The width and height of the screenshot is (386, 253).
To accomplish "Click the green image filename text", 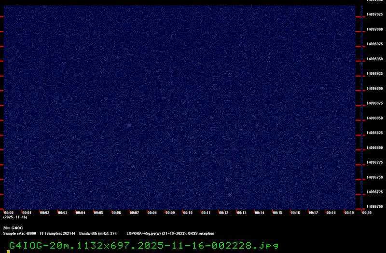I will coord(144,245).
